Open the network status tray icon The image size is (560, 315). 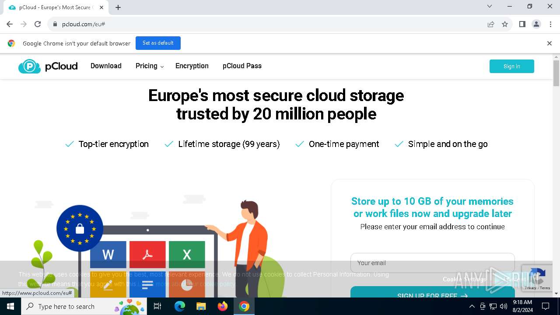coord(493,306)
